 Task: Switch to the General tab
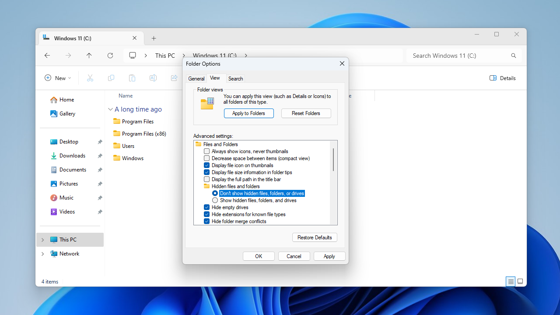(x=196, y=79)
